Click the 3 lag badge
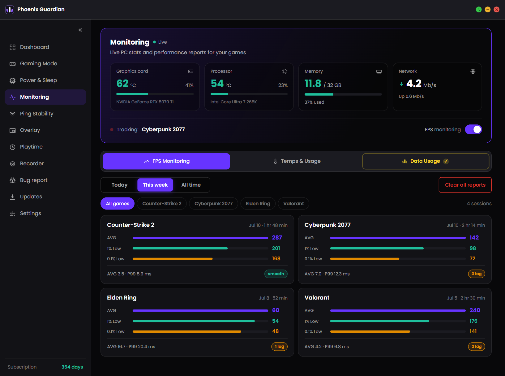This screenshot has height=376, width=505. click(477, 274)
